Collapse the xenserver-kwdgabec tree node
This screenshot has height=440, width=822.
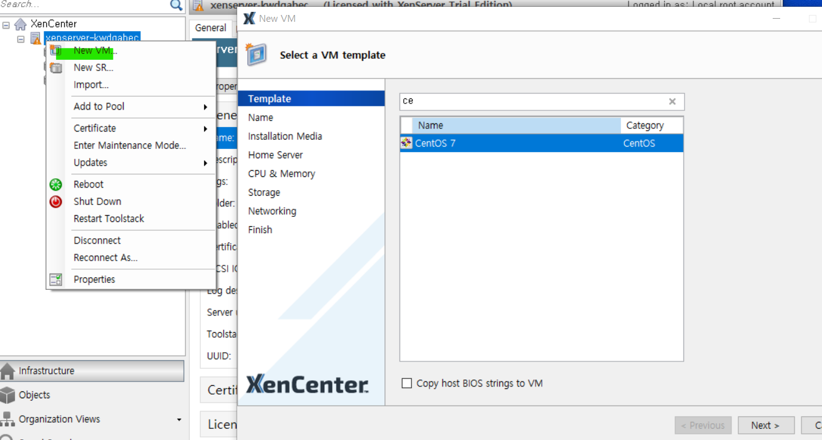pos(21,39)
